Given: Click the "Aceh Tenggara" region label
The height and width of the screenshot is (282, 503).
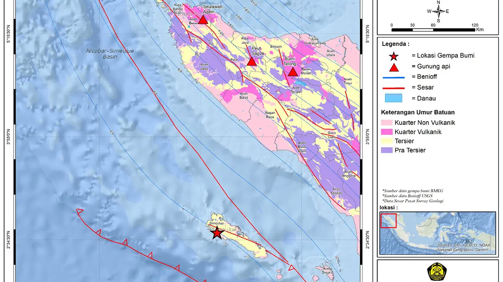Looking at the screenshot, I should click(349, 173).
